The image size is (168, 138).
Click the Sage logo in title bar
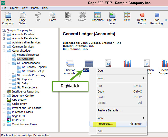(x=3, y=3)
